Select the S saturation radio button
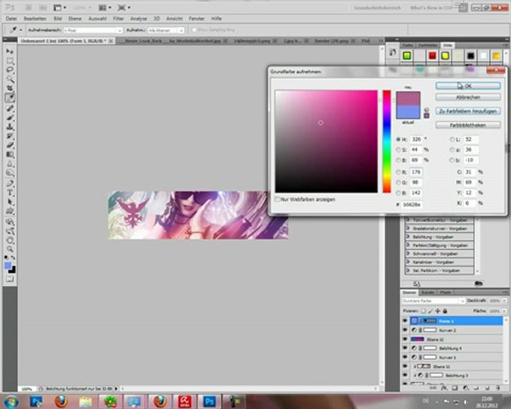Image resolution: width=511 pixels, height=409 pixels. pyautogui.click(x=398, y=150)
